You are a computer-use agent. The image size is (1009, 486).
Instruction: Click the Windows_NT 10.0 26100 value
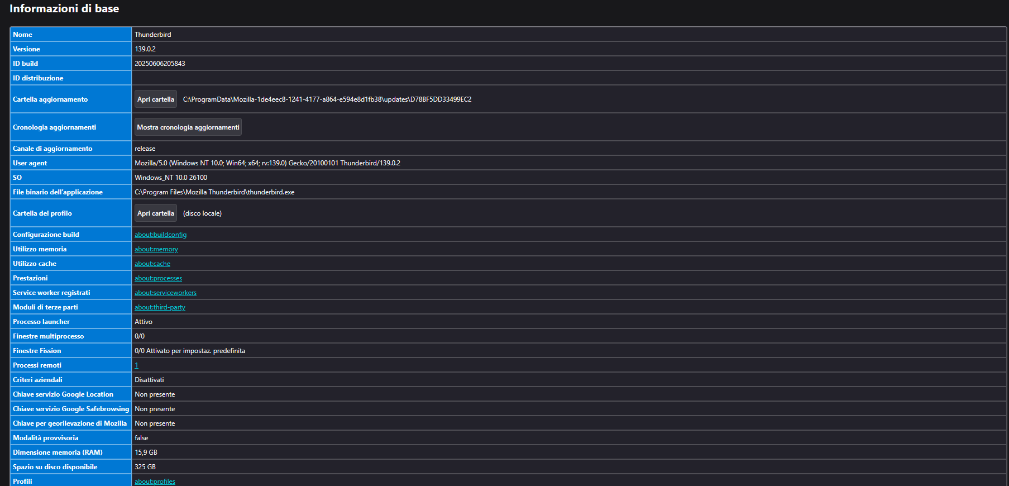tap(171, 178)
